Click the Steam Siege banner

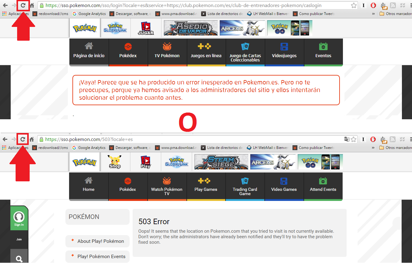pos(221,162)
